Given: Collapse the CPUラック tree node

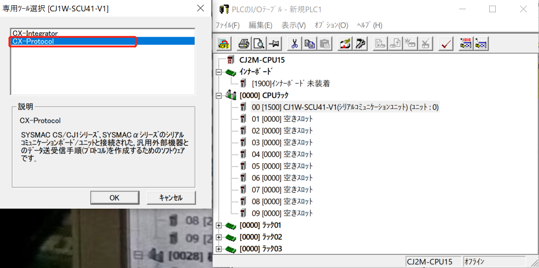Looking at the screenshot, I should tap(219, 96).
